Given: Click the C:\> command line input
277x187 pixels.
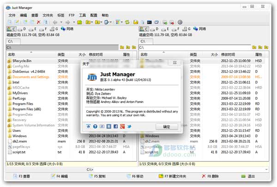Looking at the screenshot, I should 180,170.
